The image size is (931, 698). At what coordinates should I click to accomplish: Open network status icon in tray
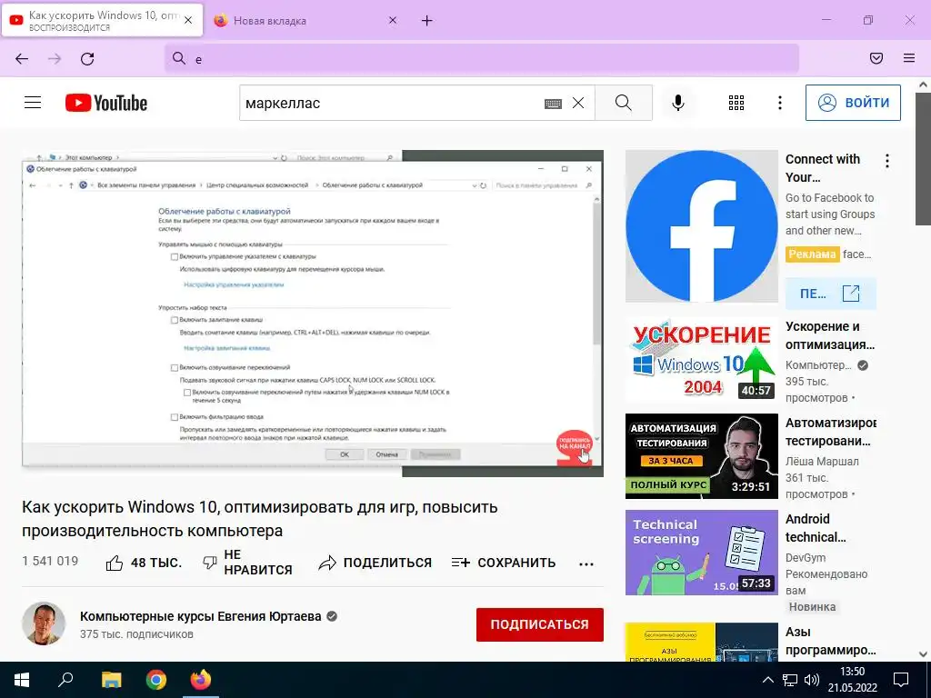point(790,680)
